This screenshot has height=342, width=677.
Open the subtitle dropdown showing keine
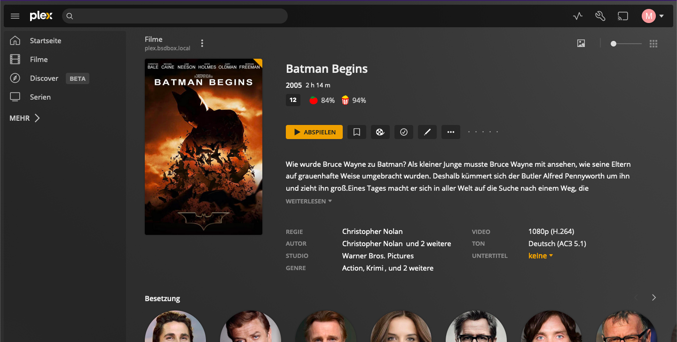pos(541,256)
